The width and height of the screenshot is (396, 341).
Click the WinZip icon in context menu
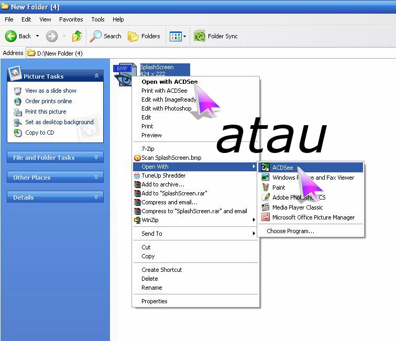pos(137,220)
